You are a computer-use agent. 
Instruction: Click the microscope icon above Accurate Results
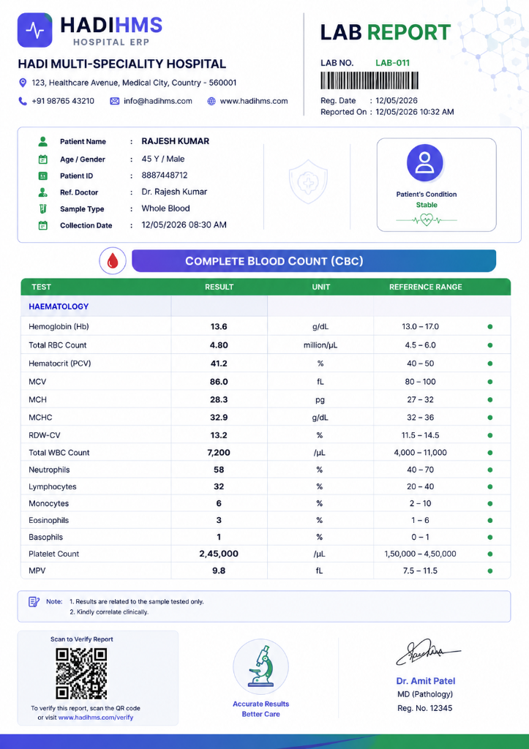click(260, 666)
